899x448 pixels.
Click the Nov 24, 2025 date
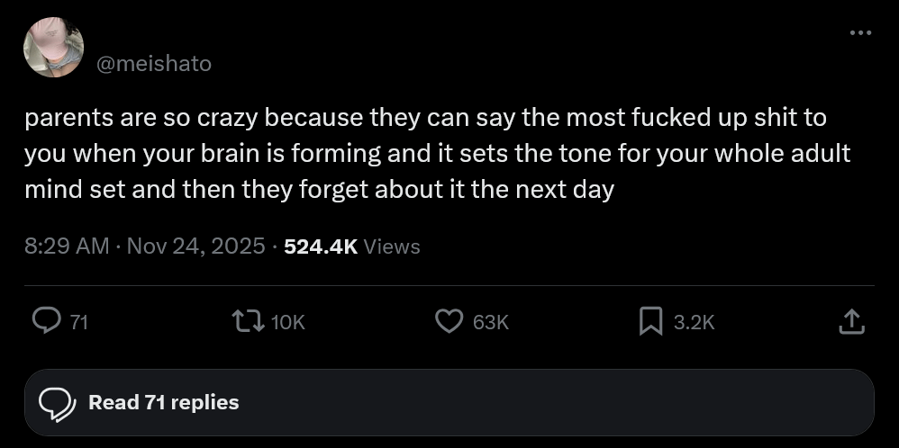point(195,246)
